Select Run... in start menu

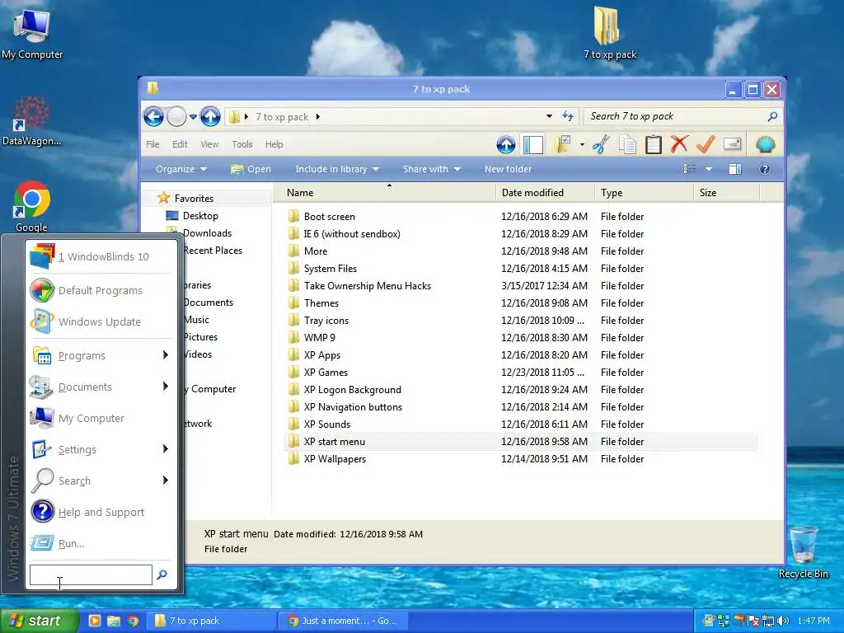point(100,543)
